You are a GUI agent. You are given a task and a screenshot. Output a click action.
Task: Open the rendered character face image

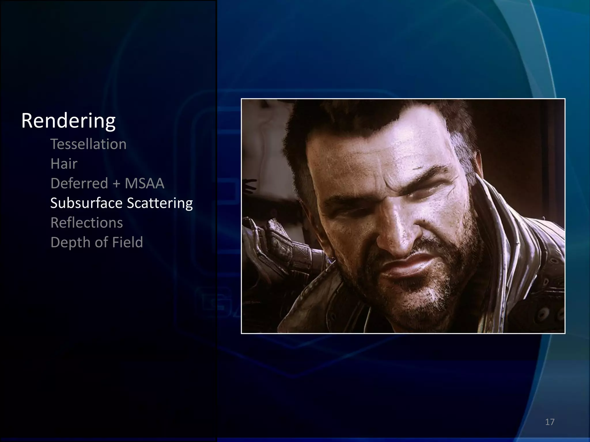[x=403, y=216]
